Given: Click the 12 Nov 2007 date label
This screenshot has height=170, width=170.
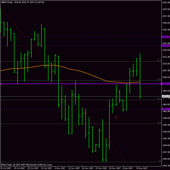Looking at the screenshot, I should click(x=74, y=168).
